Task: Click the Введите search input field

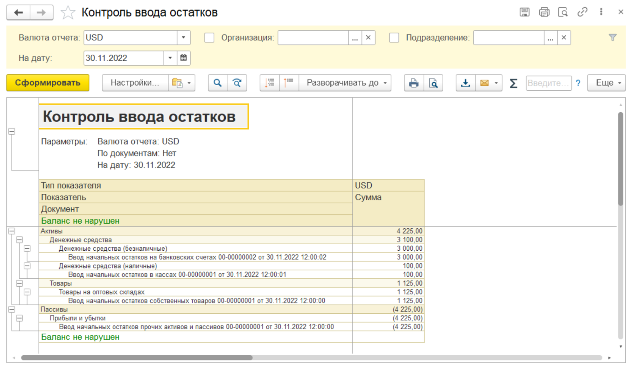Action: coord(548,83)
